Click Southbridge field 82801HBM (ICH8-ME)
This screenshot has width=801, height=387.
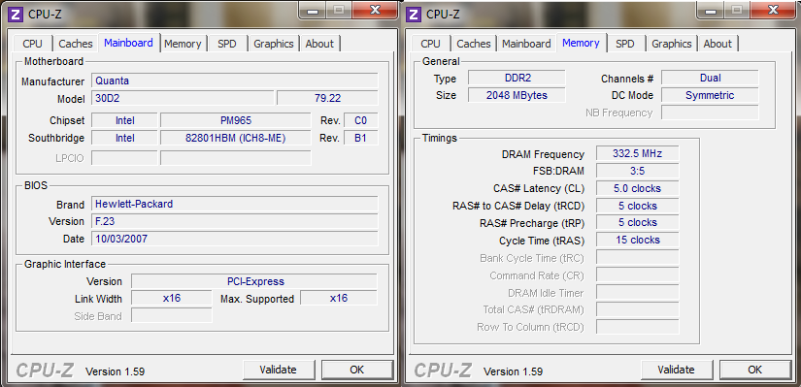(x=236, y=138)
